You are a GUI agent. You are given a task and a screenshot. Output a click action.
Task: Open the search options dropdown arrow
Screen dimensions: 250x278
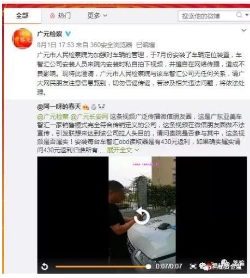pos(247,15)
